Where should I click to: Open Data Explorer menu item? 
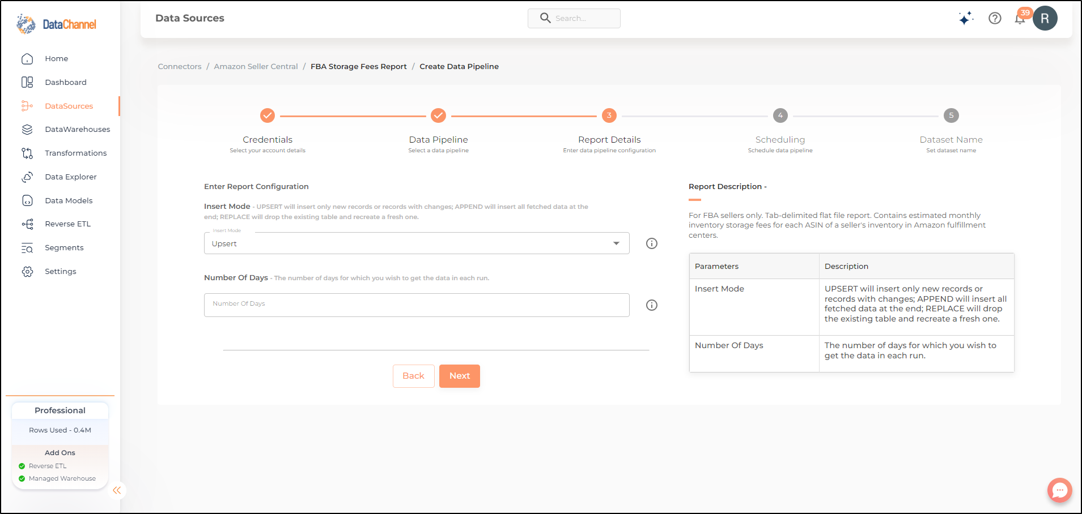point(71,177)
